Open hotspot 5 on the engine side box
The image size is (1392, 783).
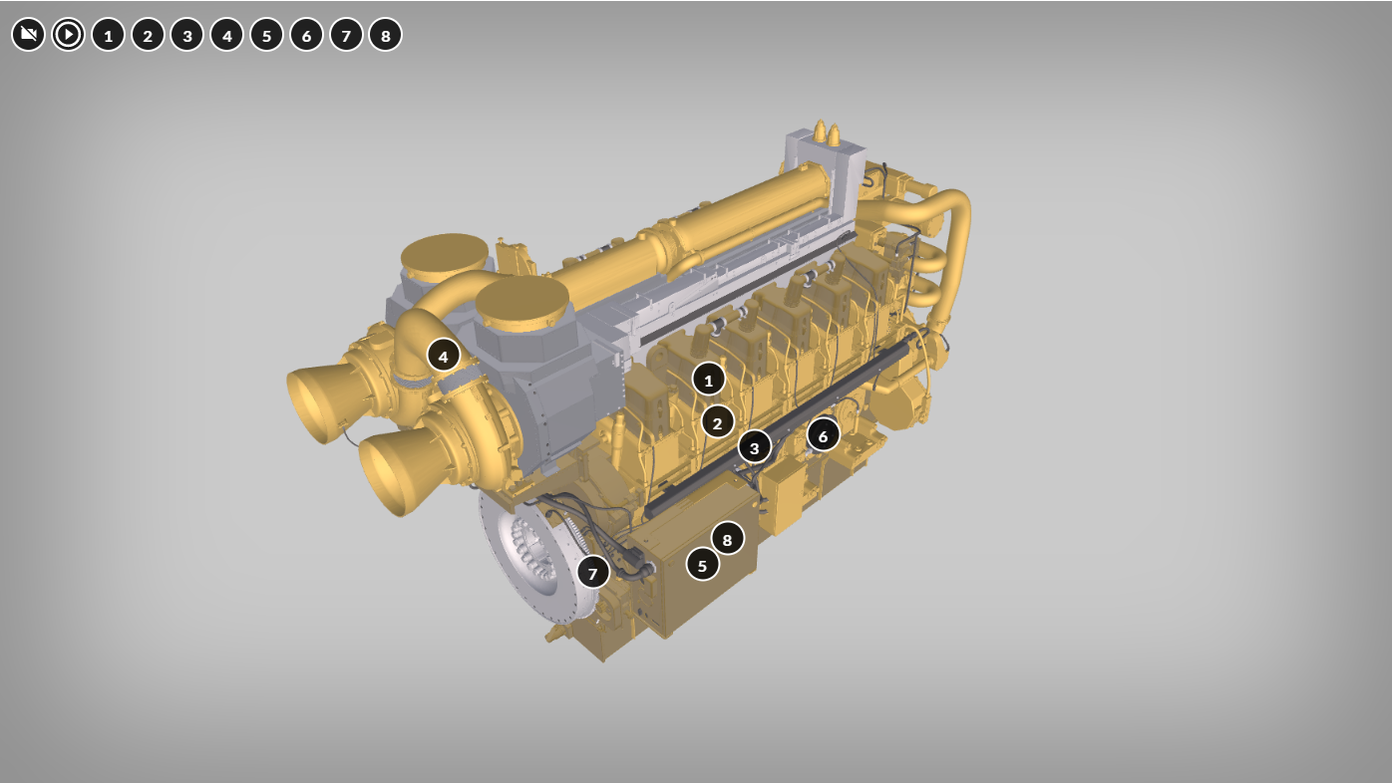tap(702, 565)
